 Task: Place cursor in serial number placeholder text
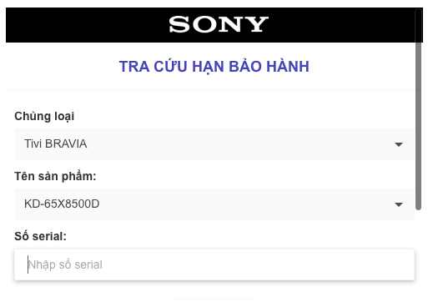[65, 264]
